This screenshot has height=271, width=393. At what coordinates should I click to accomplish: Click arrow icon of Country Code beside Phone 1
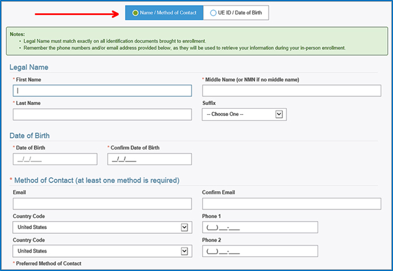tap(184, 227)
